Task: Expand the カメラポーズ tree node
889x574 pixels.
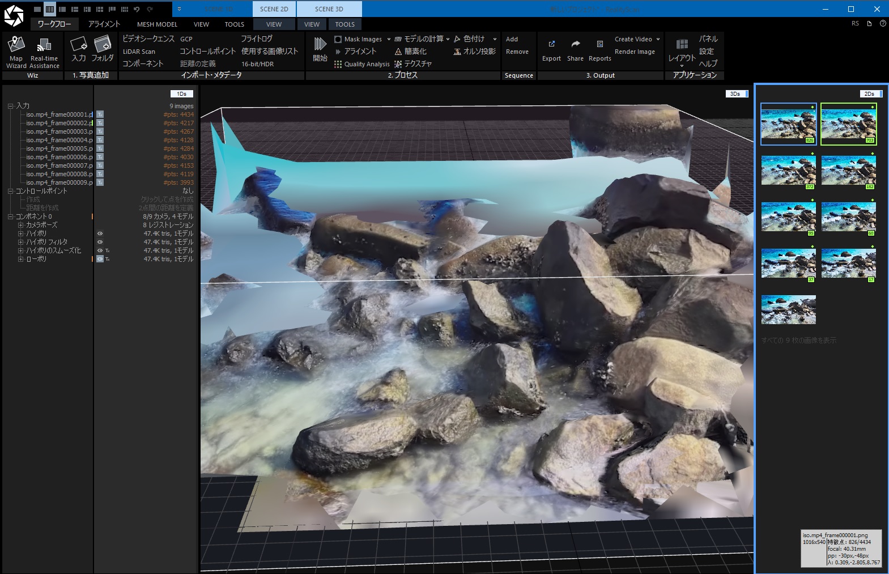Action: click(x=20, y=225)
